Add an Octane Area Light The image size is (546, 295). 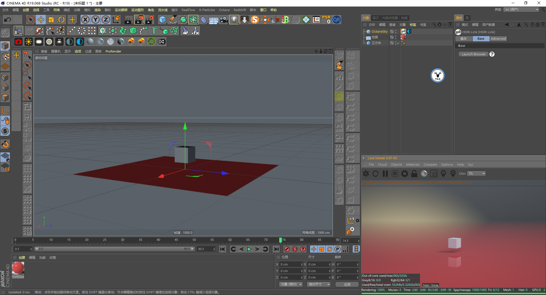(x=39, y=42)
